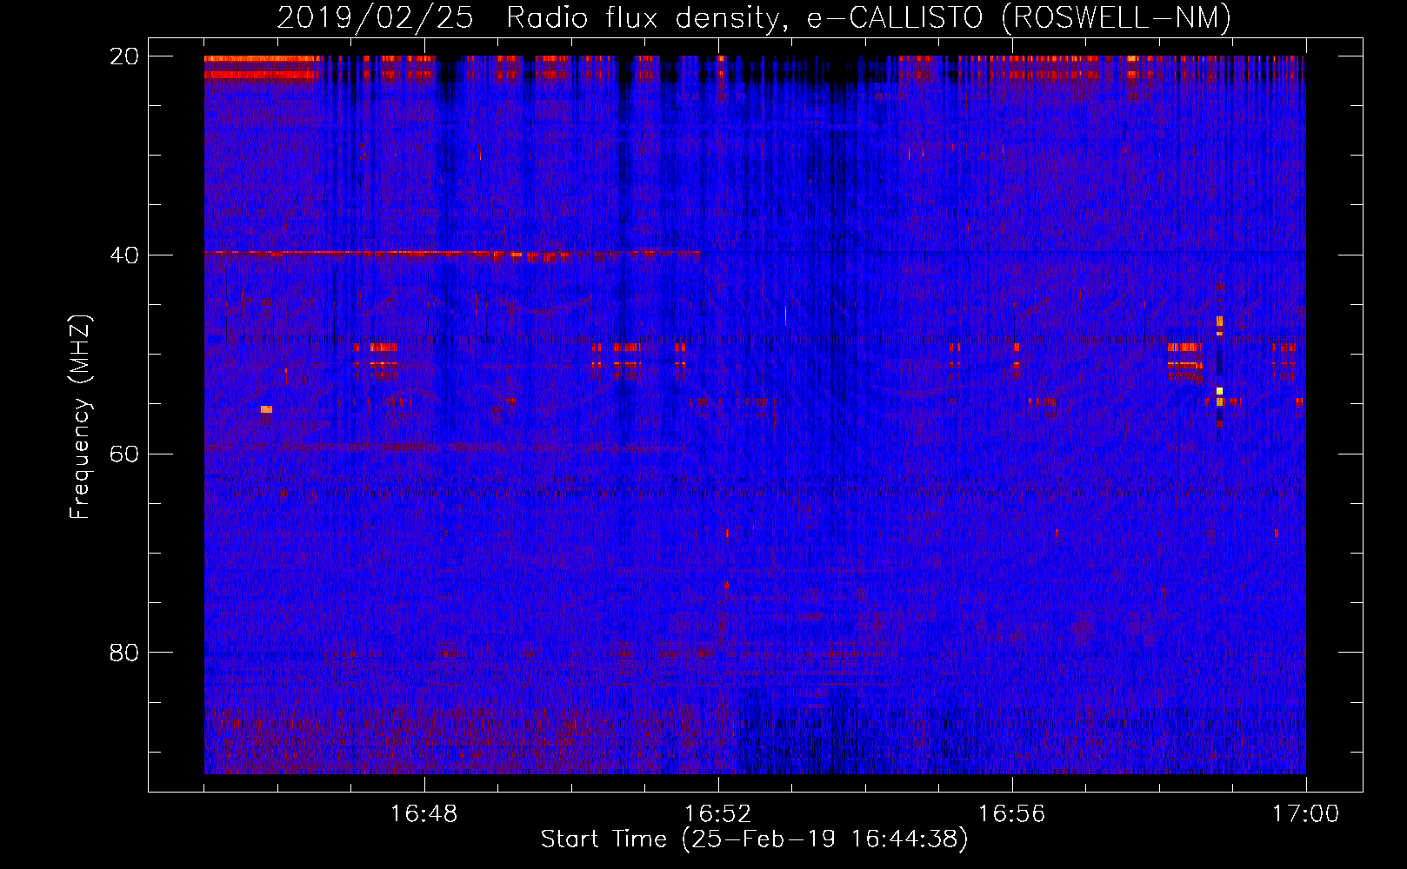Click the y-axis tick label 60

[125, 454]
